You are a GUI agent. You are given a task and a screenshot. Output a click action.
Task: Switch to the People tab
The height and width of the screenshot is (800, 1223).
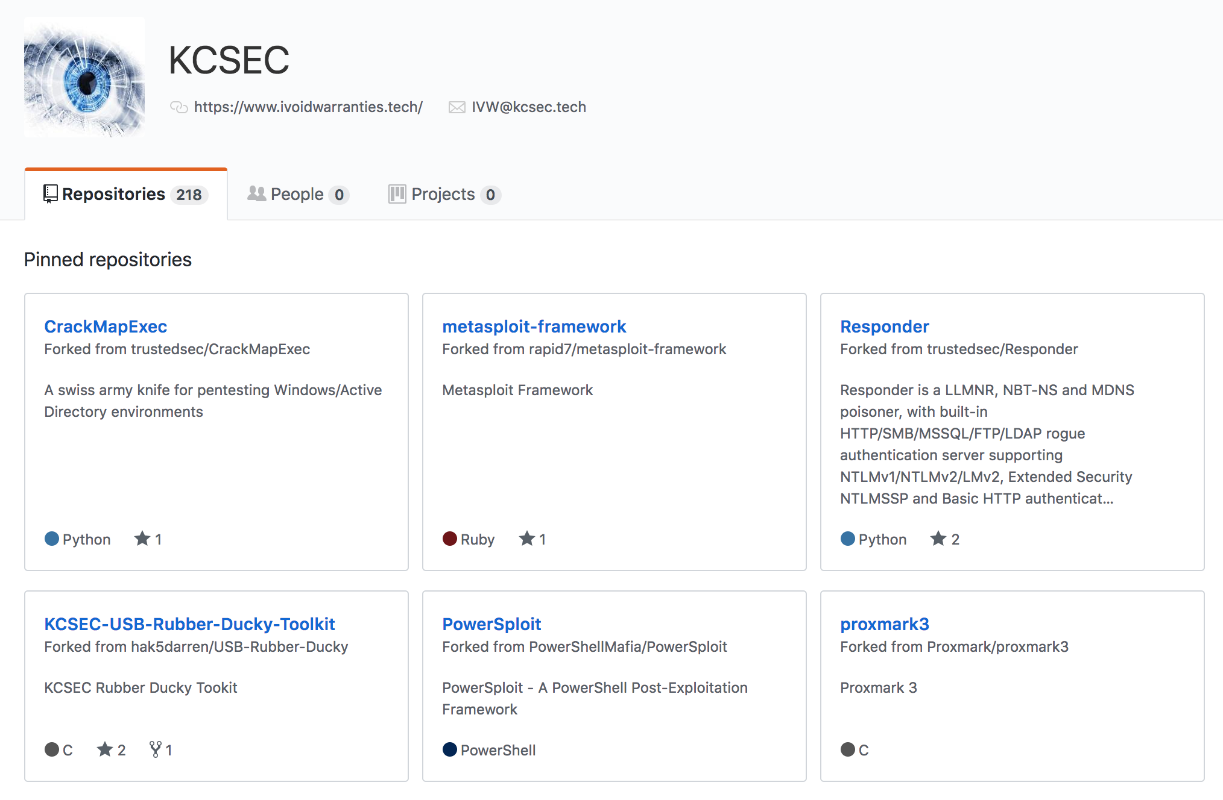(x=298, y=194)
